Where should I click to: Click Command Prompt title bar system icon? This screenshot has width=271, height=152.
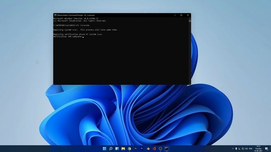(55, 15)
